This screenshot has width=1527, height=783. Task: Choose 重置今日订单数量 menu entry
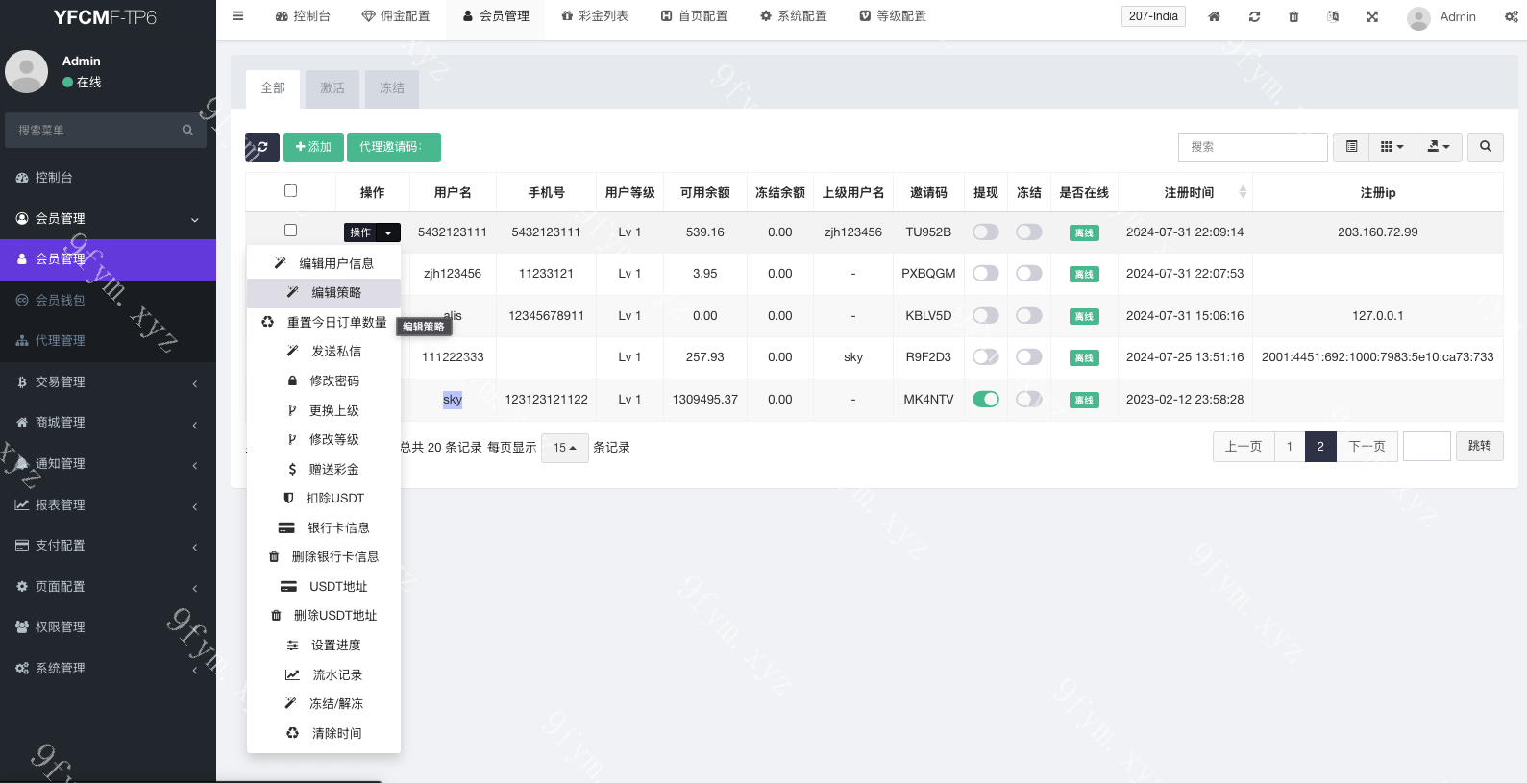click(x=324, y=323)
